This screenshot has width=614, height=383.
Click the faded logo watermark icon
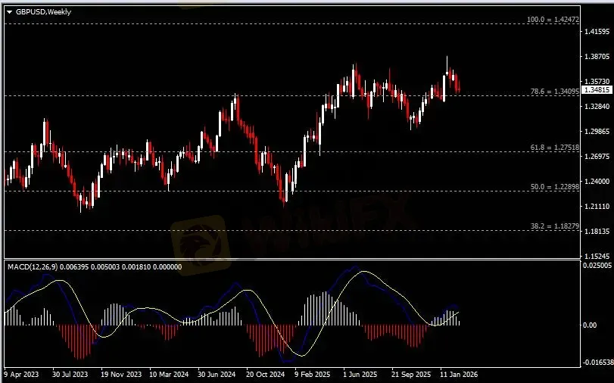[199, 235]
